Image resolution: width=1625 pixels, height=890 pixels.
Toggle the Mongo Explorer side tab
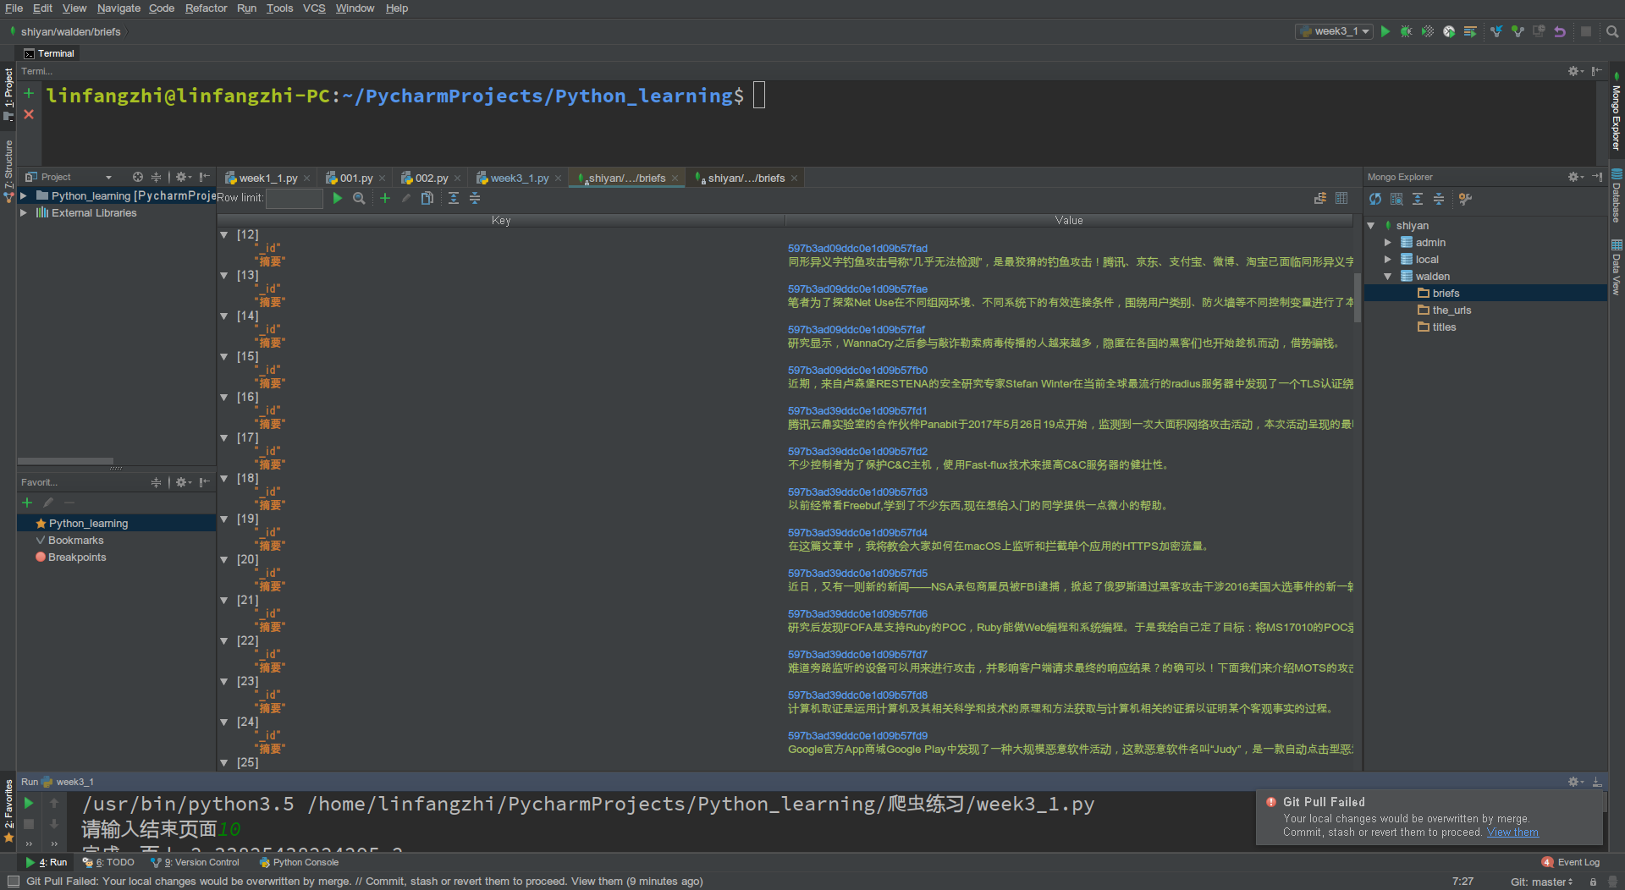1616,112
